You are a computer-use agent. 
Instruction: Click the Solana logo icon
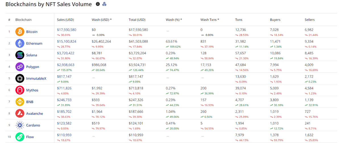20,55
